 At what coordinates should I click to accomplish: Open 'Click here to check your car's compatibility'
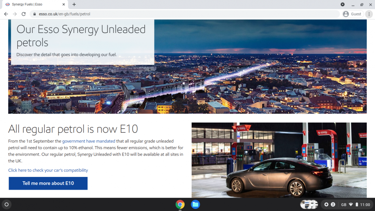(48, 170)
